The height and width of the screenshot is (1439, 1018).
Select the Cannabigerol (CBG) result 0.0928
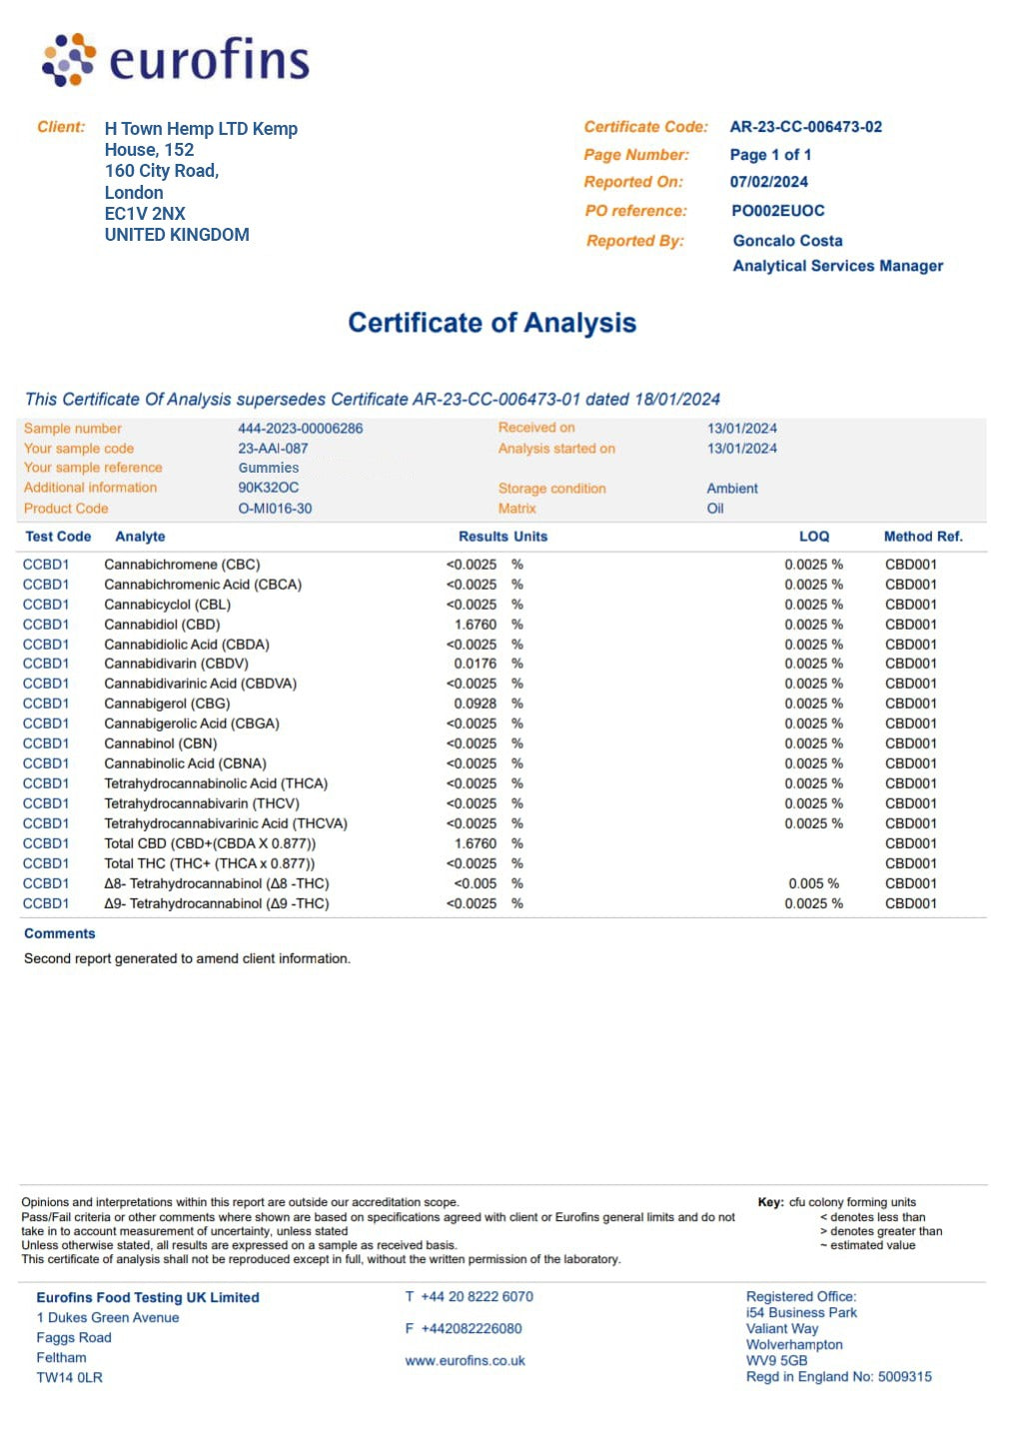coord(475,704)
